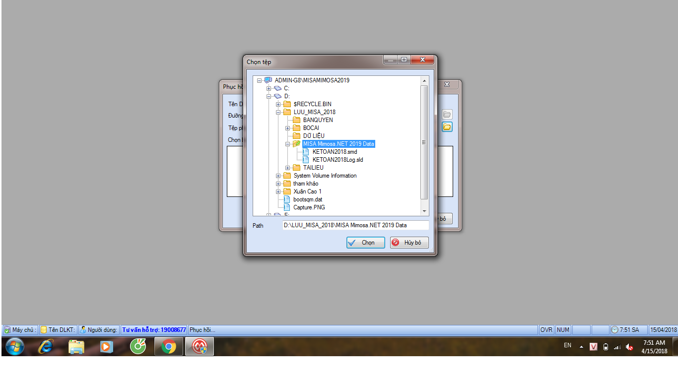The width and height of the screenshot is (678, 381).
Task: Collapse the D: drive node
Action: pyautogui.click(x=269, y=96)
